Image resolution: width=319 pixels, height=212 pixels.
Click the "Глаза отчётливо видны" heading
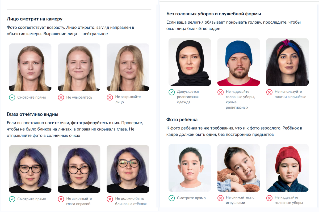click(x=32, y=114)
